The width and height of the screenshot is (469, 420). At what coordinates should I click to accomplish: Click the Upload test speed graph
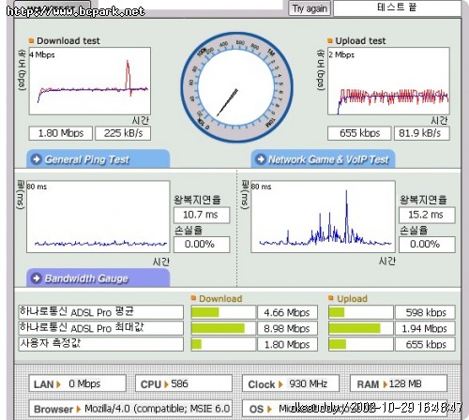coord(388,81)
